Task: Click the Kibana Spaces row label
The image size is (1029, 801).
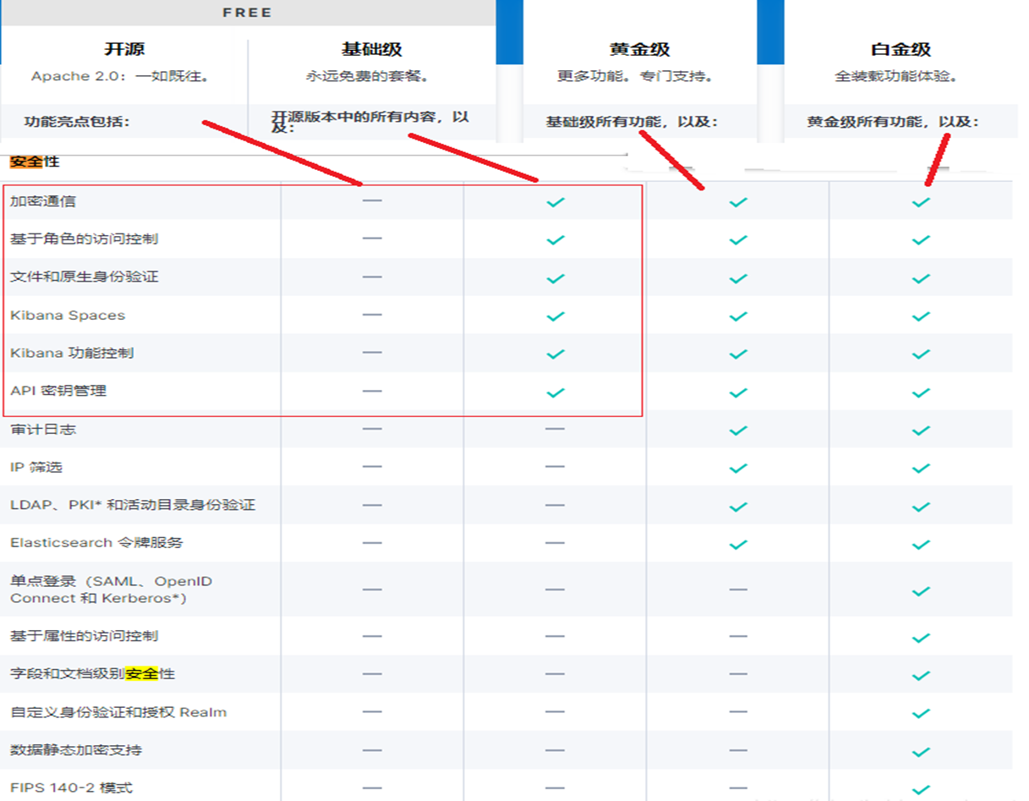Action: [x=68, y=315]
